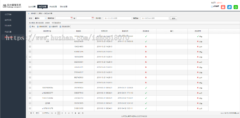This screenshot has height=118, width=240.
Task: Click the 点击 link in row 0585677815
Action: pos(201,93)
